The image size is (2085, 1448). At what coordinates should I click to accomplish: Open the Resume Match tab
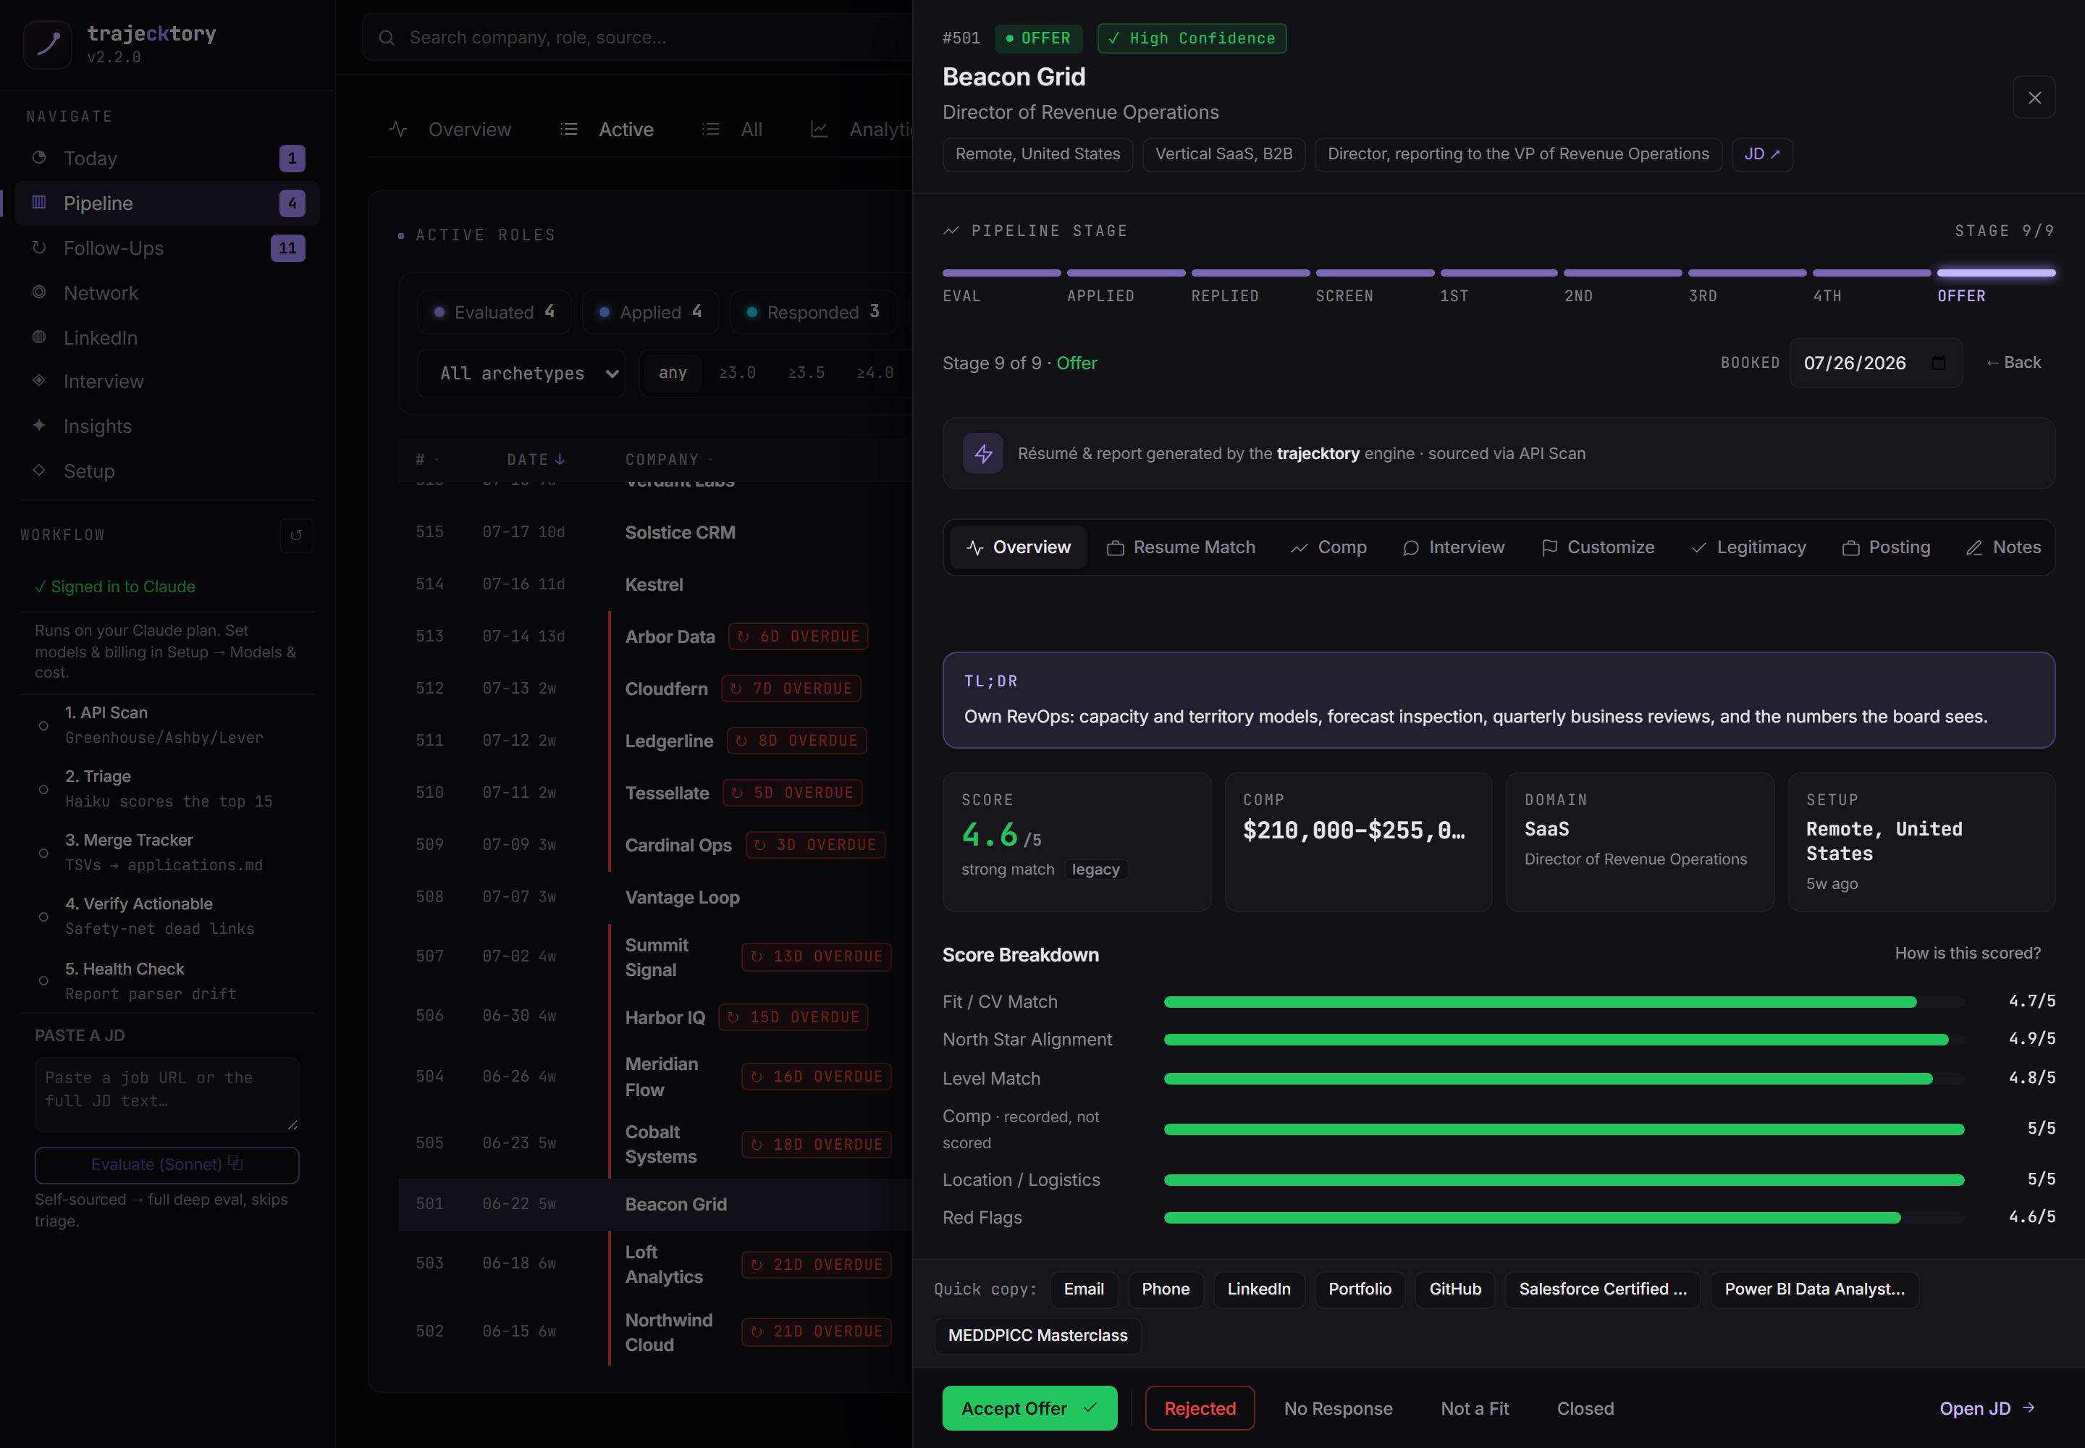(1180, 547)
